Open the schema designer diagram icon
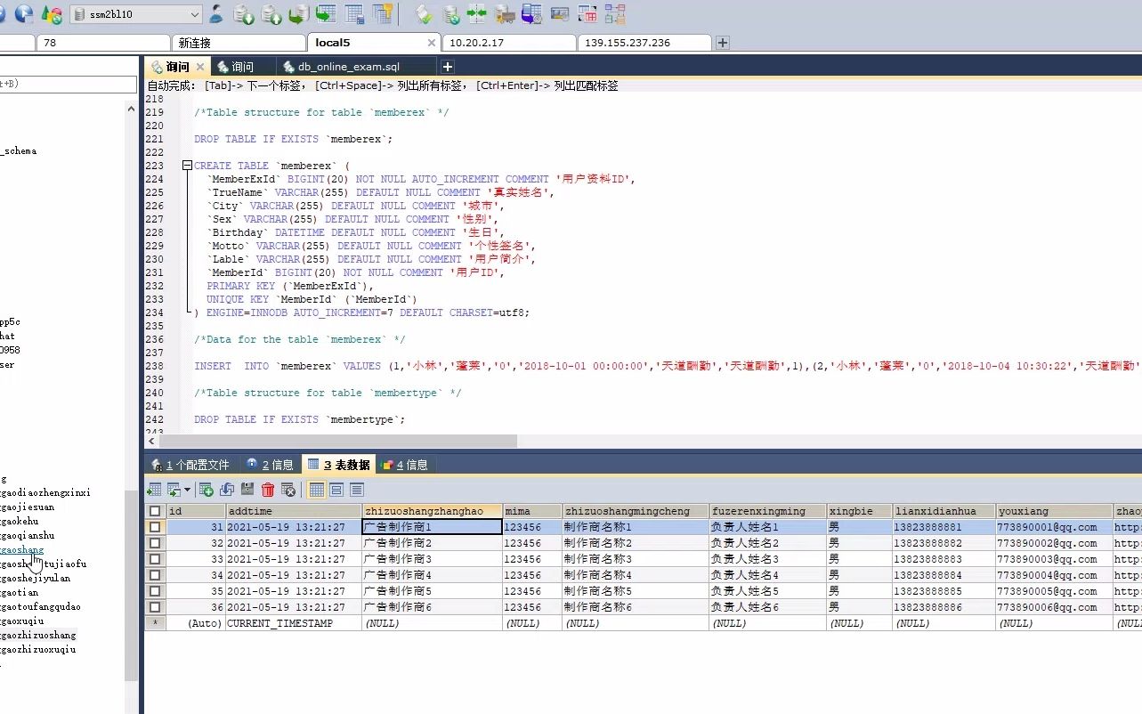This screenshot has height=714, width=1142. click(x=615, y=14)
